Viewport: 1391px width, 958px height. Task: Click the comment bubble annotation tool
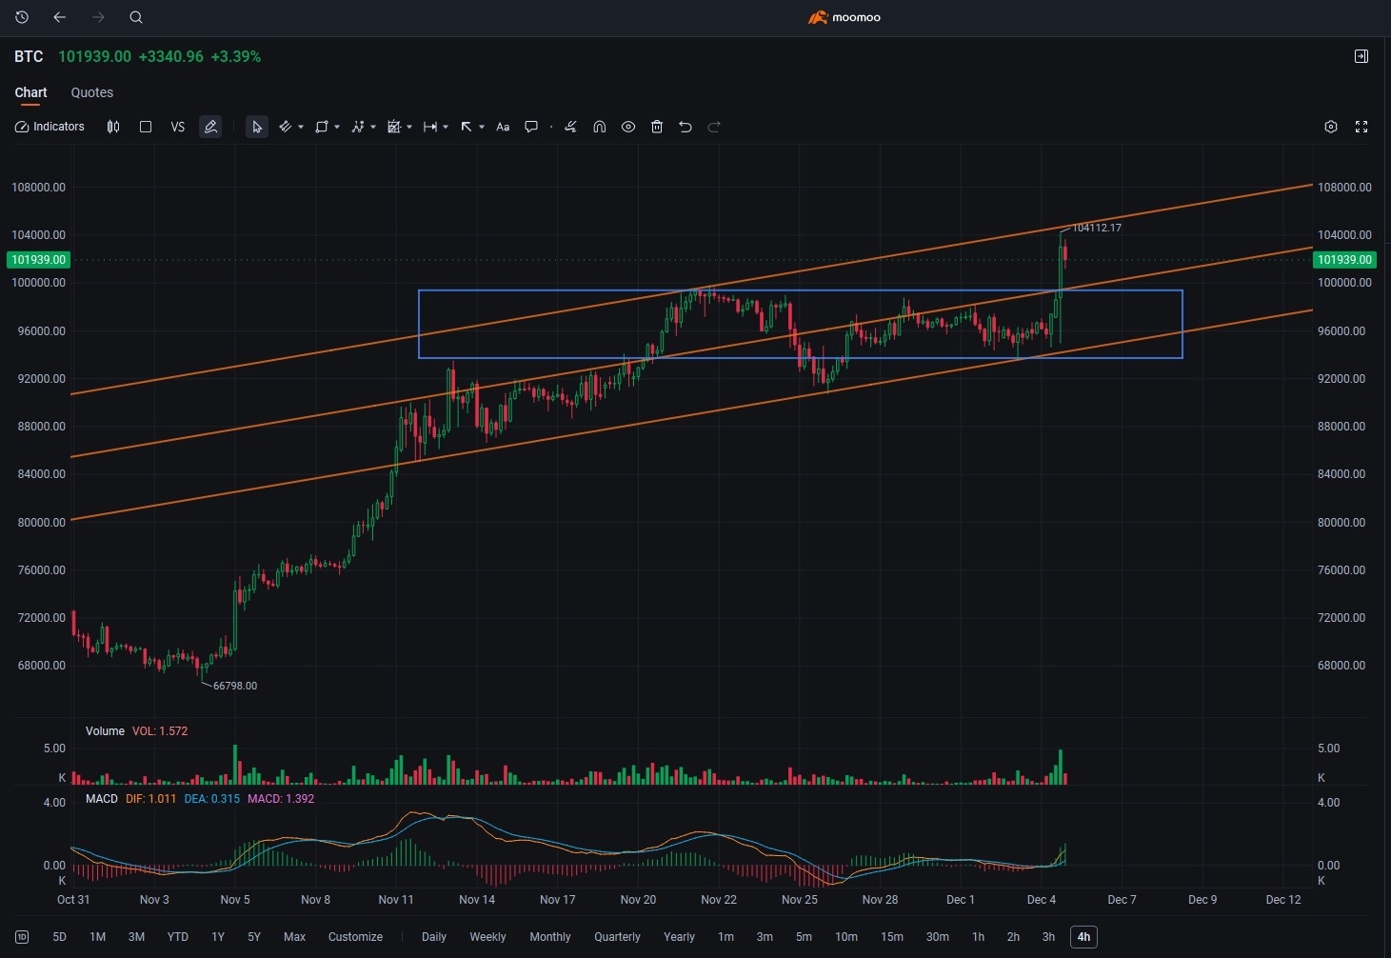(531, 127)
